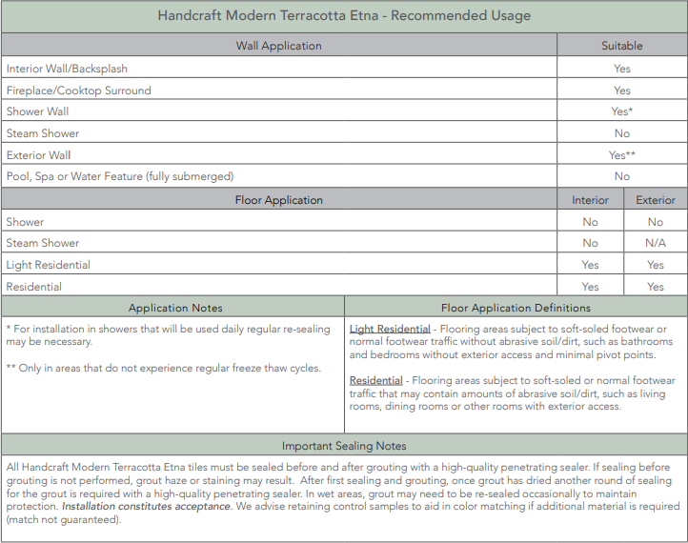Image resolution: width=688 pixels, height=543 pixels.
Task: Click the Exterior Wall row label
Action: 38,155
